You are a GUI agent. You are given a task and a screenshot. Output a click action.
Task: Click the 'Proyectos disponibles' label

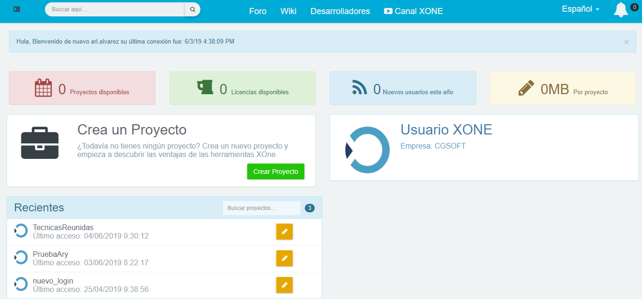click(100, 92)
